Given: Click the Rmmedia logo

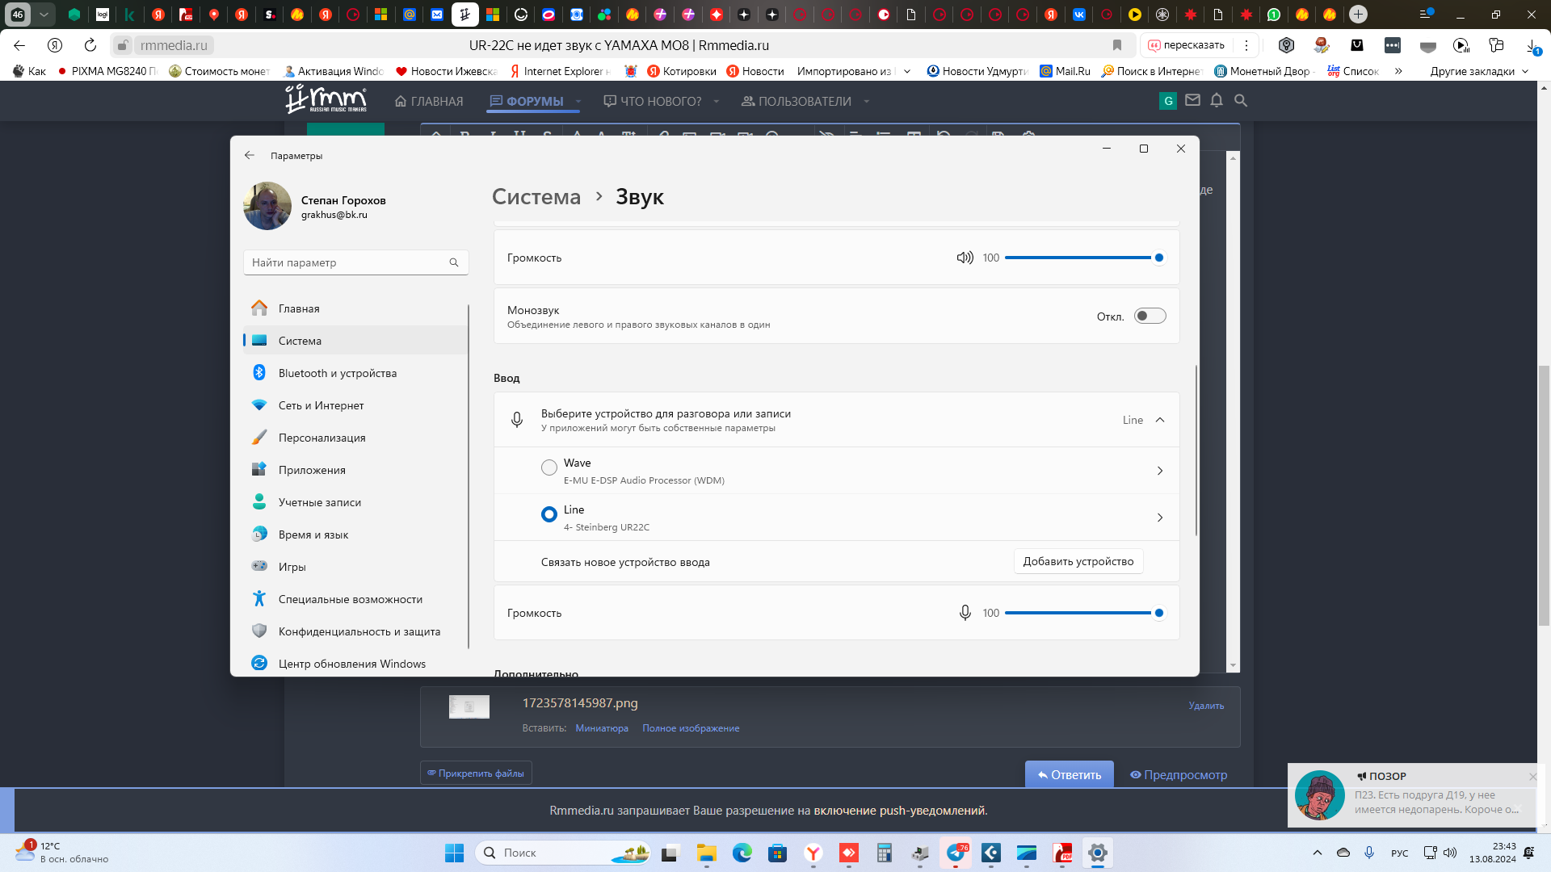Looking at the screenshot, I should (x=326, y=99).
